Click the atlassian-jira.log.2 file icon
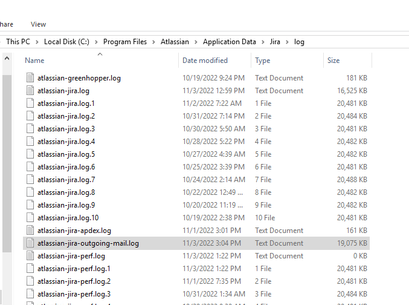 [x=30, y=116]
